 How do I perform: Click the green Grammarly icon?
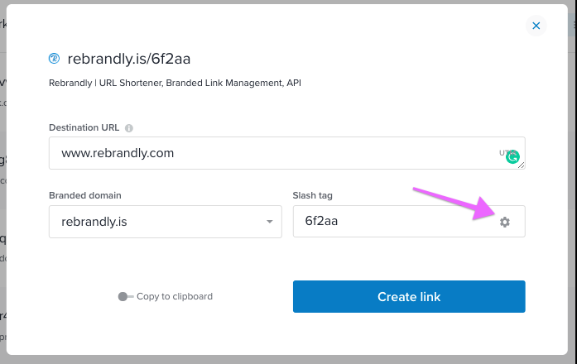click(512, 157)
